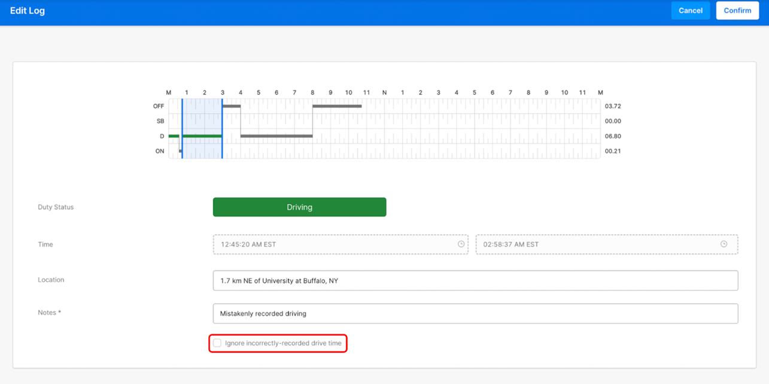Click the 06.80 driving hours total
Image resolution: width=769 pixels, height=384 pixels.
click(613, 136)
